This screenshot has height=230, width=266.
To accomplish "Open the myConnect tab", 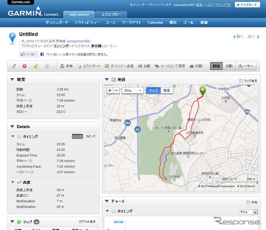I will tap(79, 15).
